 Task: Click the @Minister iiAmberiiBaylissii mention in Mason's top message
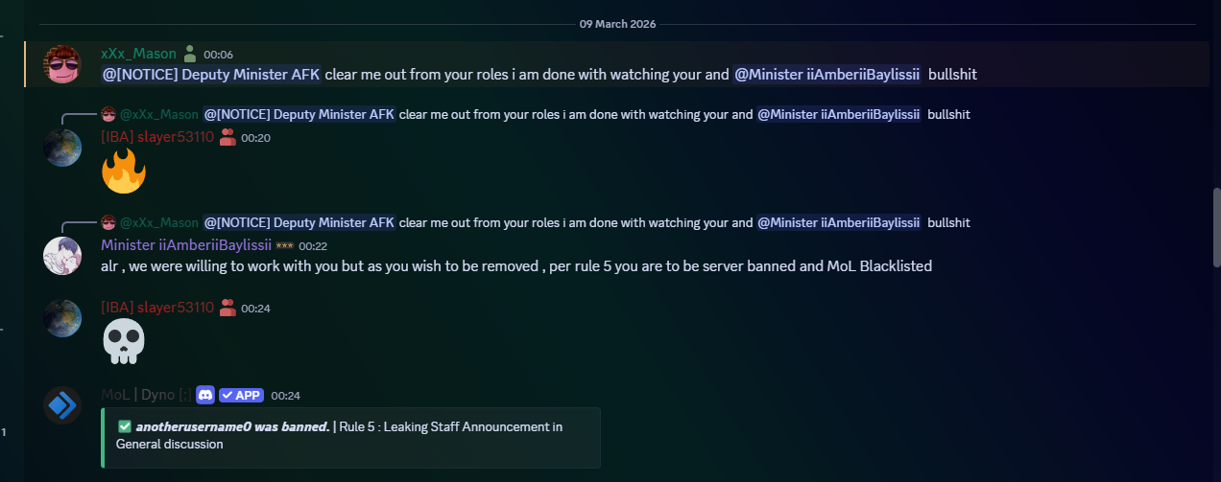[826, 74]
